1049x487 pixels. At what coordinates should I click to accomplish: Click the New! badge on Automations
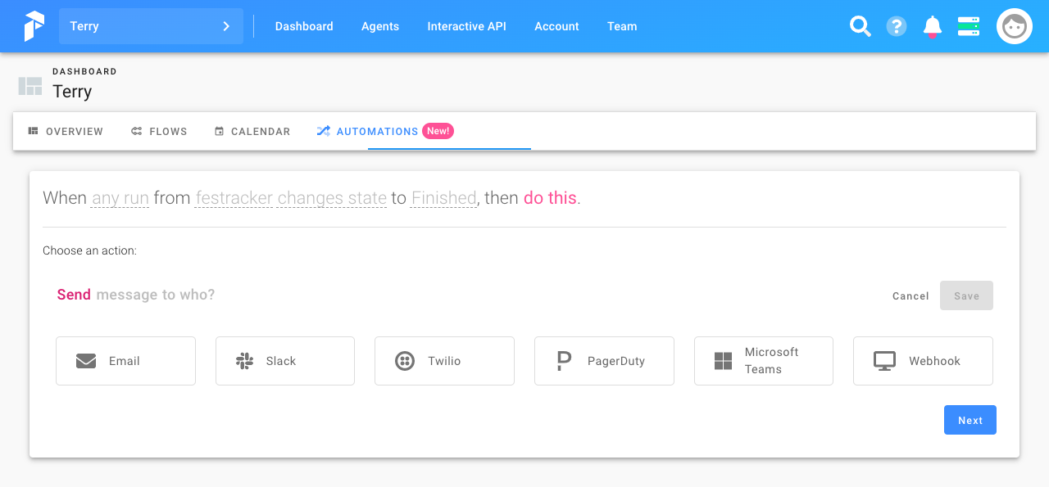tap(438, 131)
